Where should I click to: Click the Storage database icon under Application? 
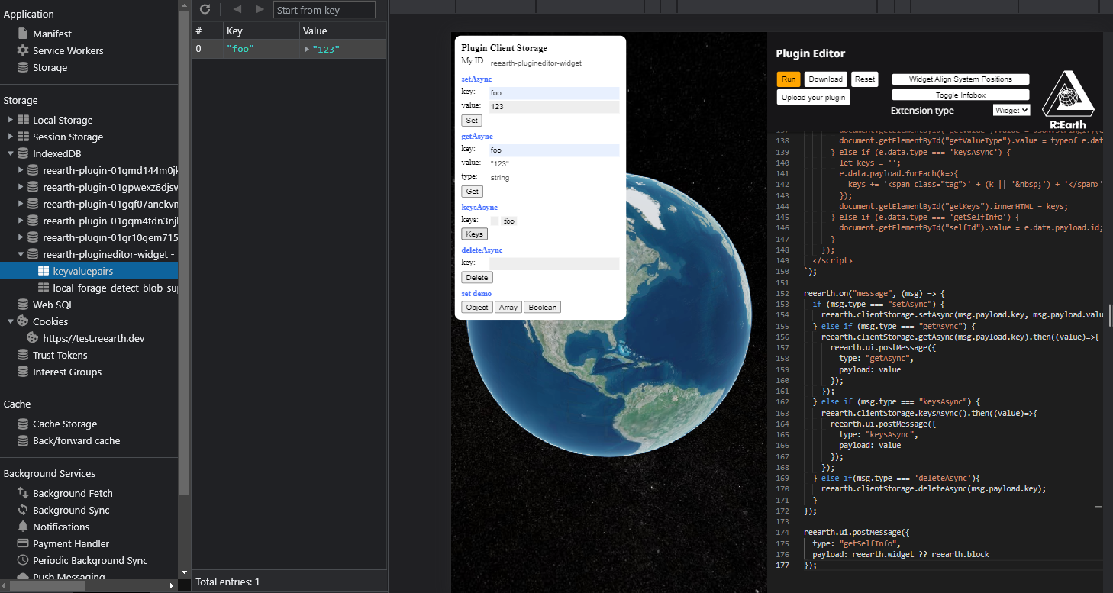point(23,67)
